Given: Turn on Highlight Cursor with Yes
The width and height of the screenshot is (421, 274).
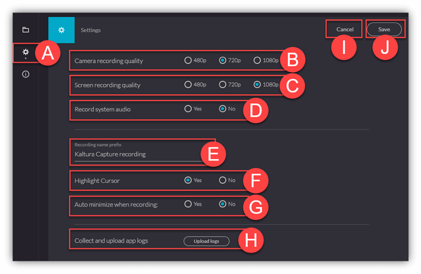Looking at the screenshot, I should click(x=188, y=180).
